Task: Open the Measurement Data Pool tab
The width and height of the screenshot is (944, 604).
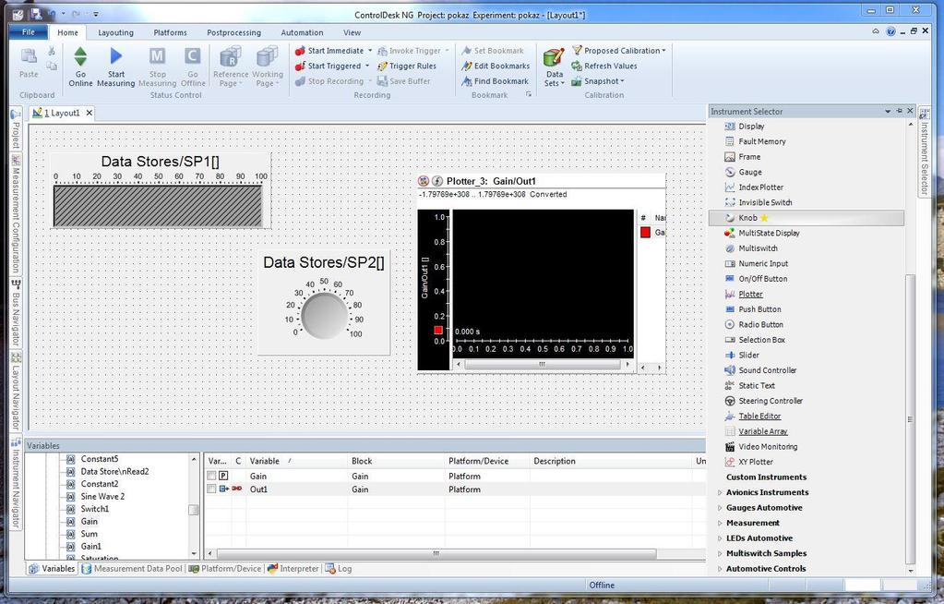Action: [133, 568]
